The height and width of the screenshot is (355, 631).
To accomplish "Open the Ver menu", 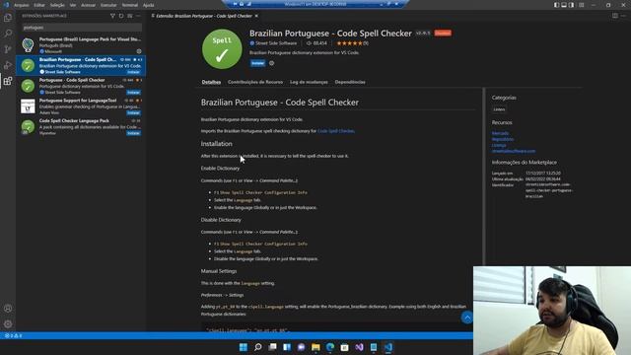I will (x=73, y=5).
